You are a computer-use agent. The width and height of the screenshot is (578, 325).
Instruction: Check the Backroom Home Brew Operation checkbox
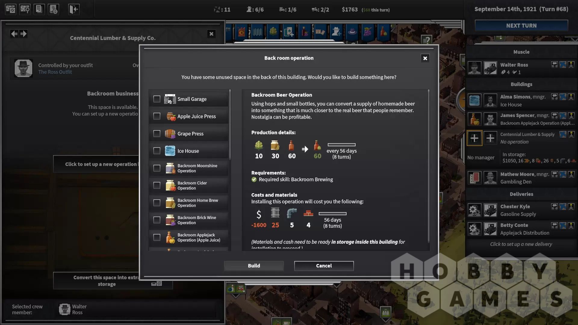[157, 203]
